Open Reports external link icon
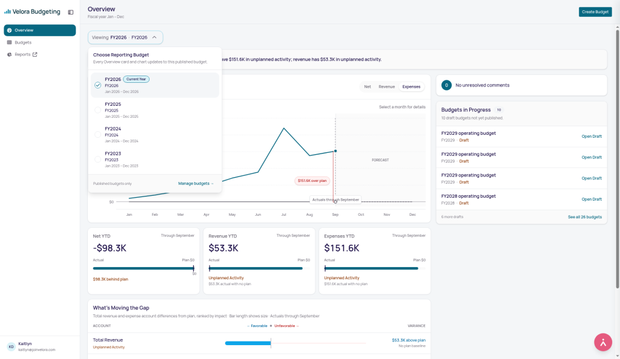620x359 pixels. coord(35,54)
